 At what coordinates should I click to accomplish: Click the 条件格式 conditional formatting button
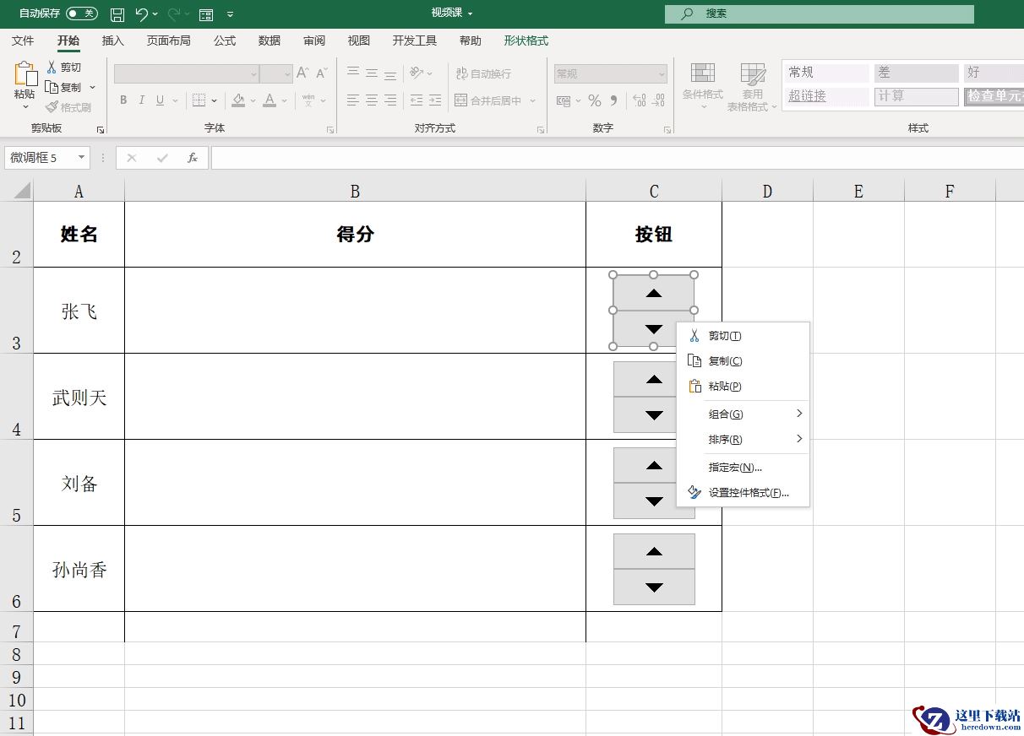(703, 87)
